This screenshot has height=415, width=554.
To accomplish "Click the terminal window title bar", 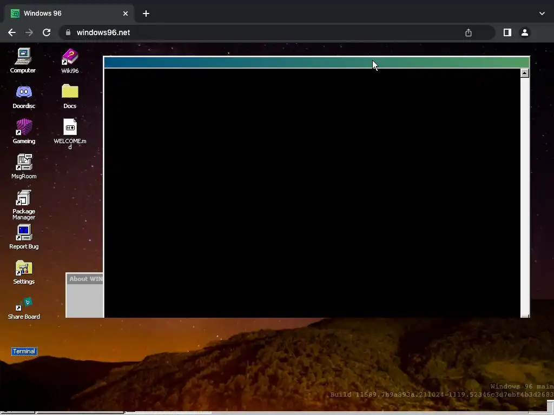I will click(x=316, y=63).
